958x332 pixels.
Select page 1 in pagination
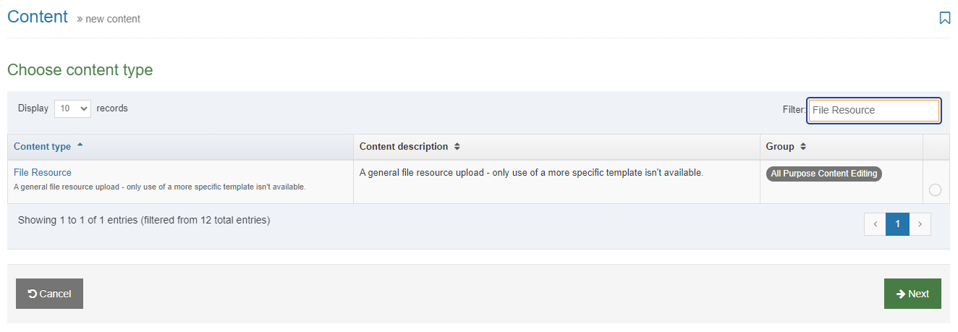[897, 224]
